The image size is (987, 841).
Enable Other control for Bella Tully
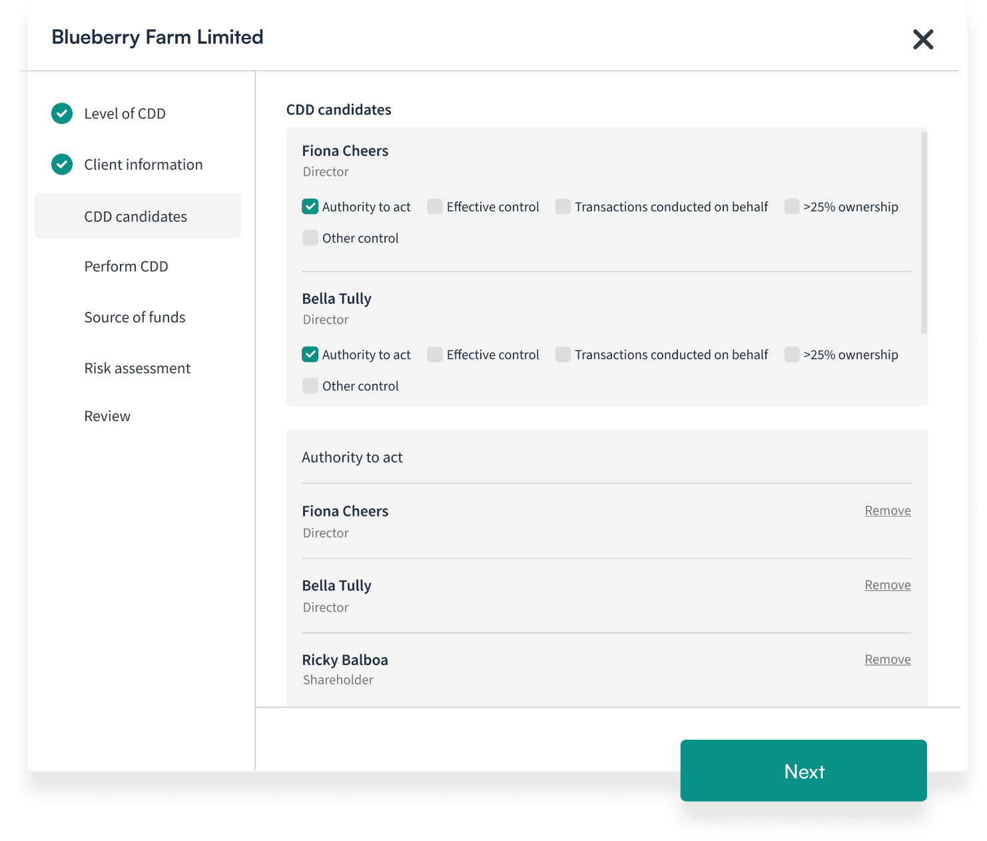tap(310, 385)
